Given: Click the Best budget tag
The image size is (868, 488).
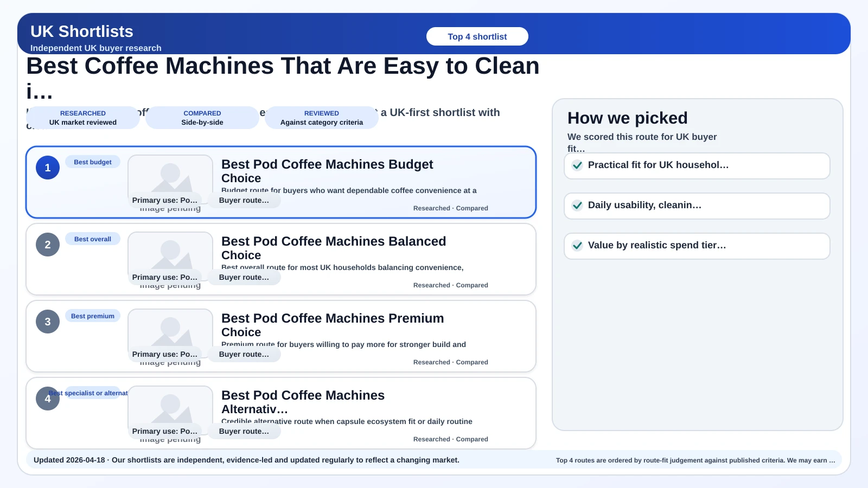Looking at the screenshot, I should click(93, 162).
